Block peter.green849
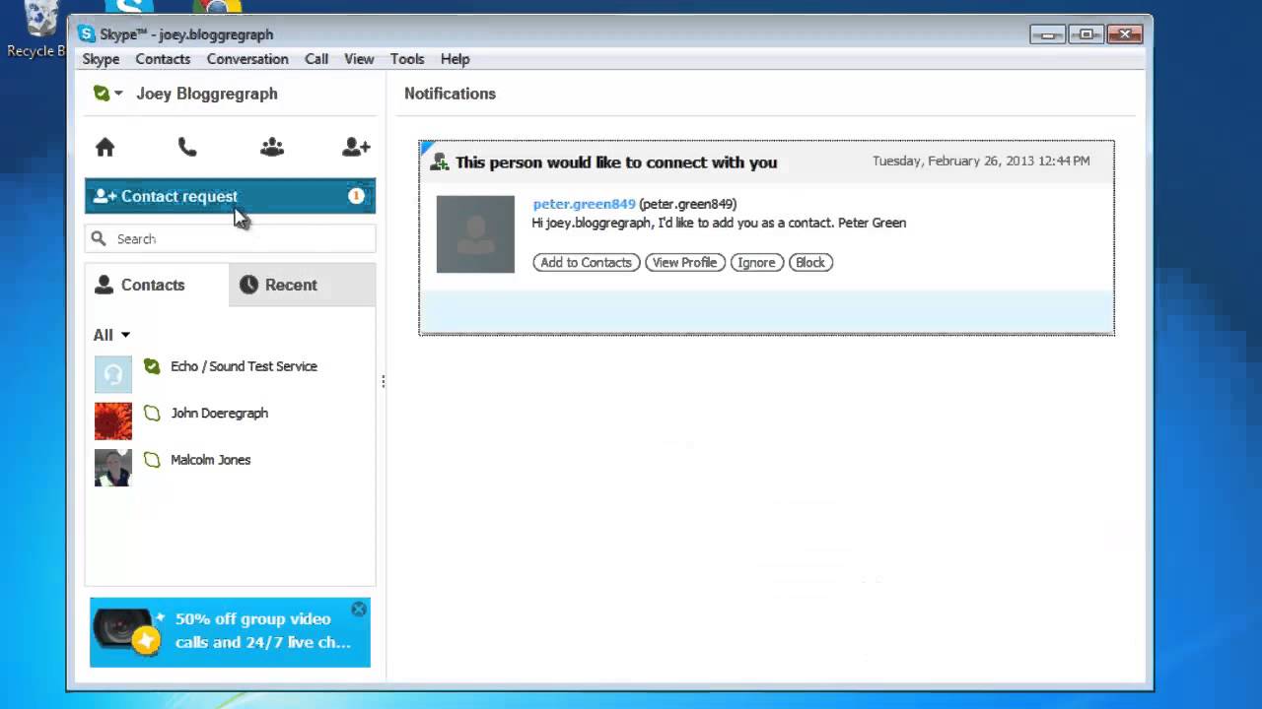 click(810, 262)
